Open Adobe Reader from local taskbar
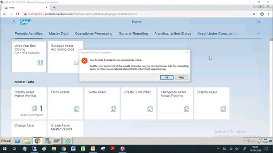 [x=113, y=149]
